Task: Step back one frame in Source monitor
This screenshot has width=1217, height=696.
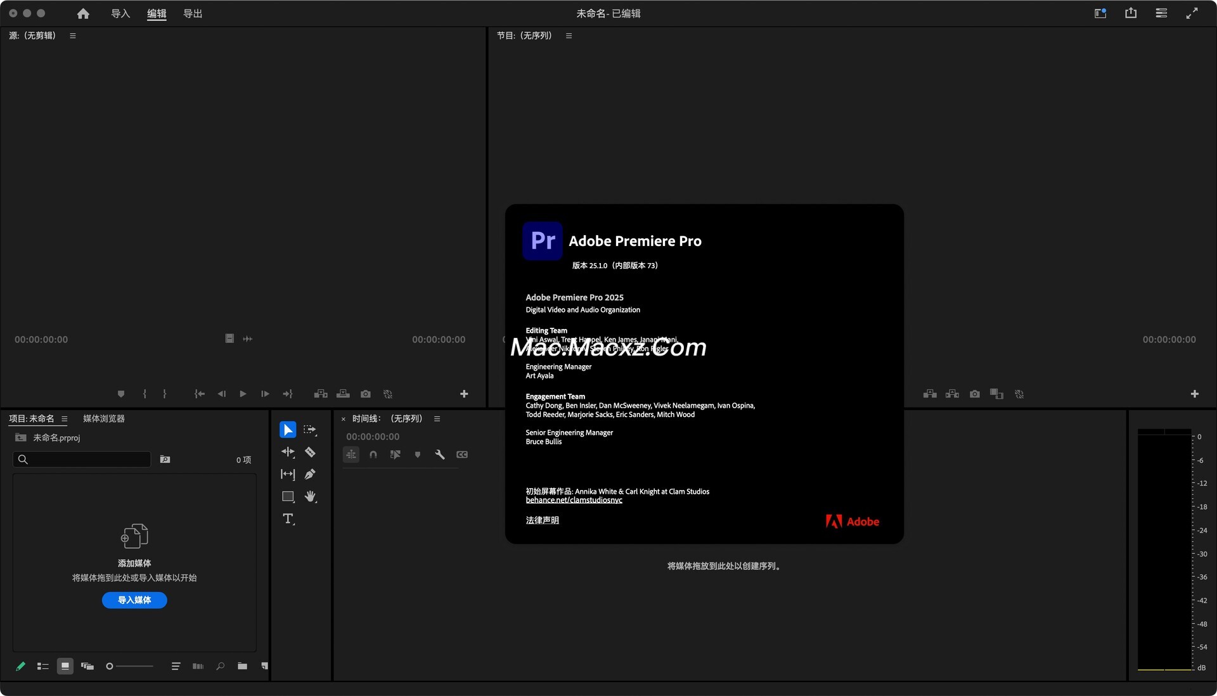Action: pyautogui.click(x=221, y=394)
